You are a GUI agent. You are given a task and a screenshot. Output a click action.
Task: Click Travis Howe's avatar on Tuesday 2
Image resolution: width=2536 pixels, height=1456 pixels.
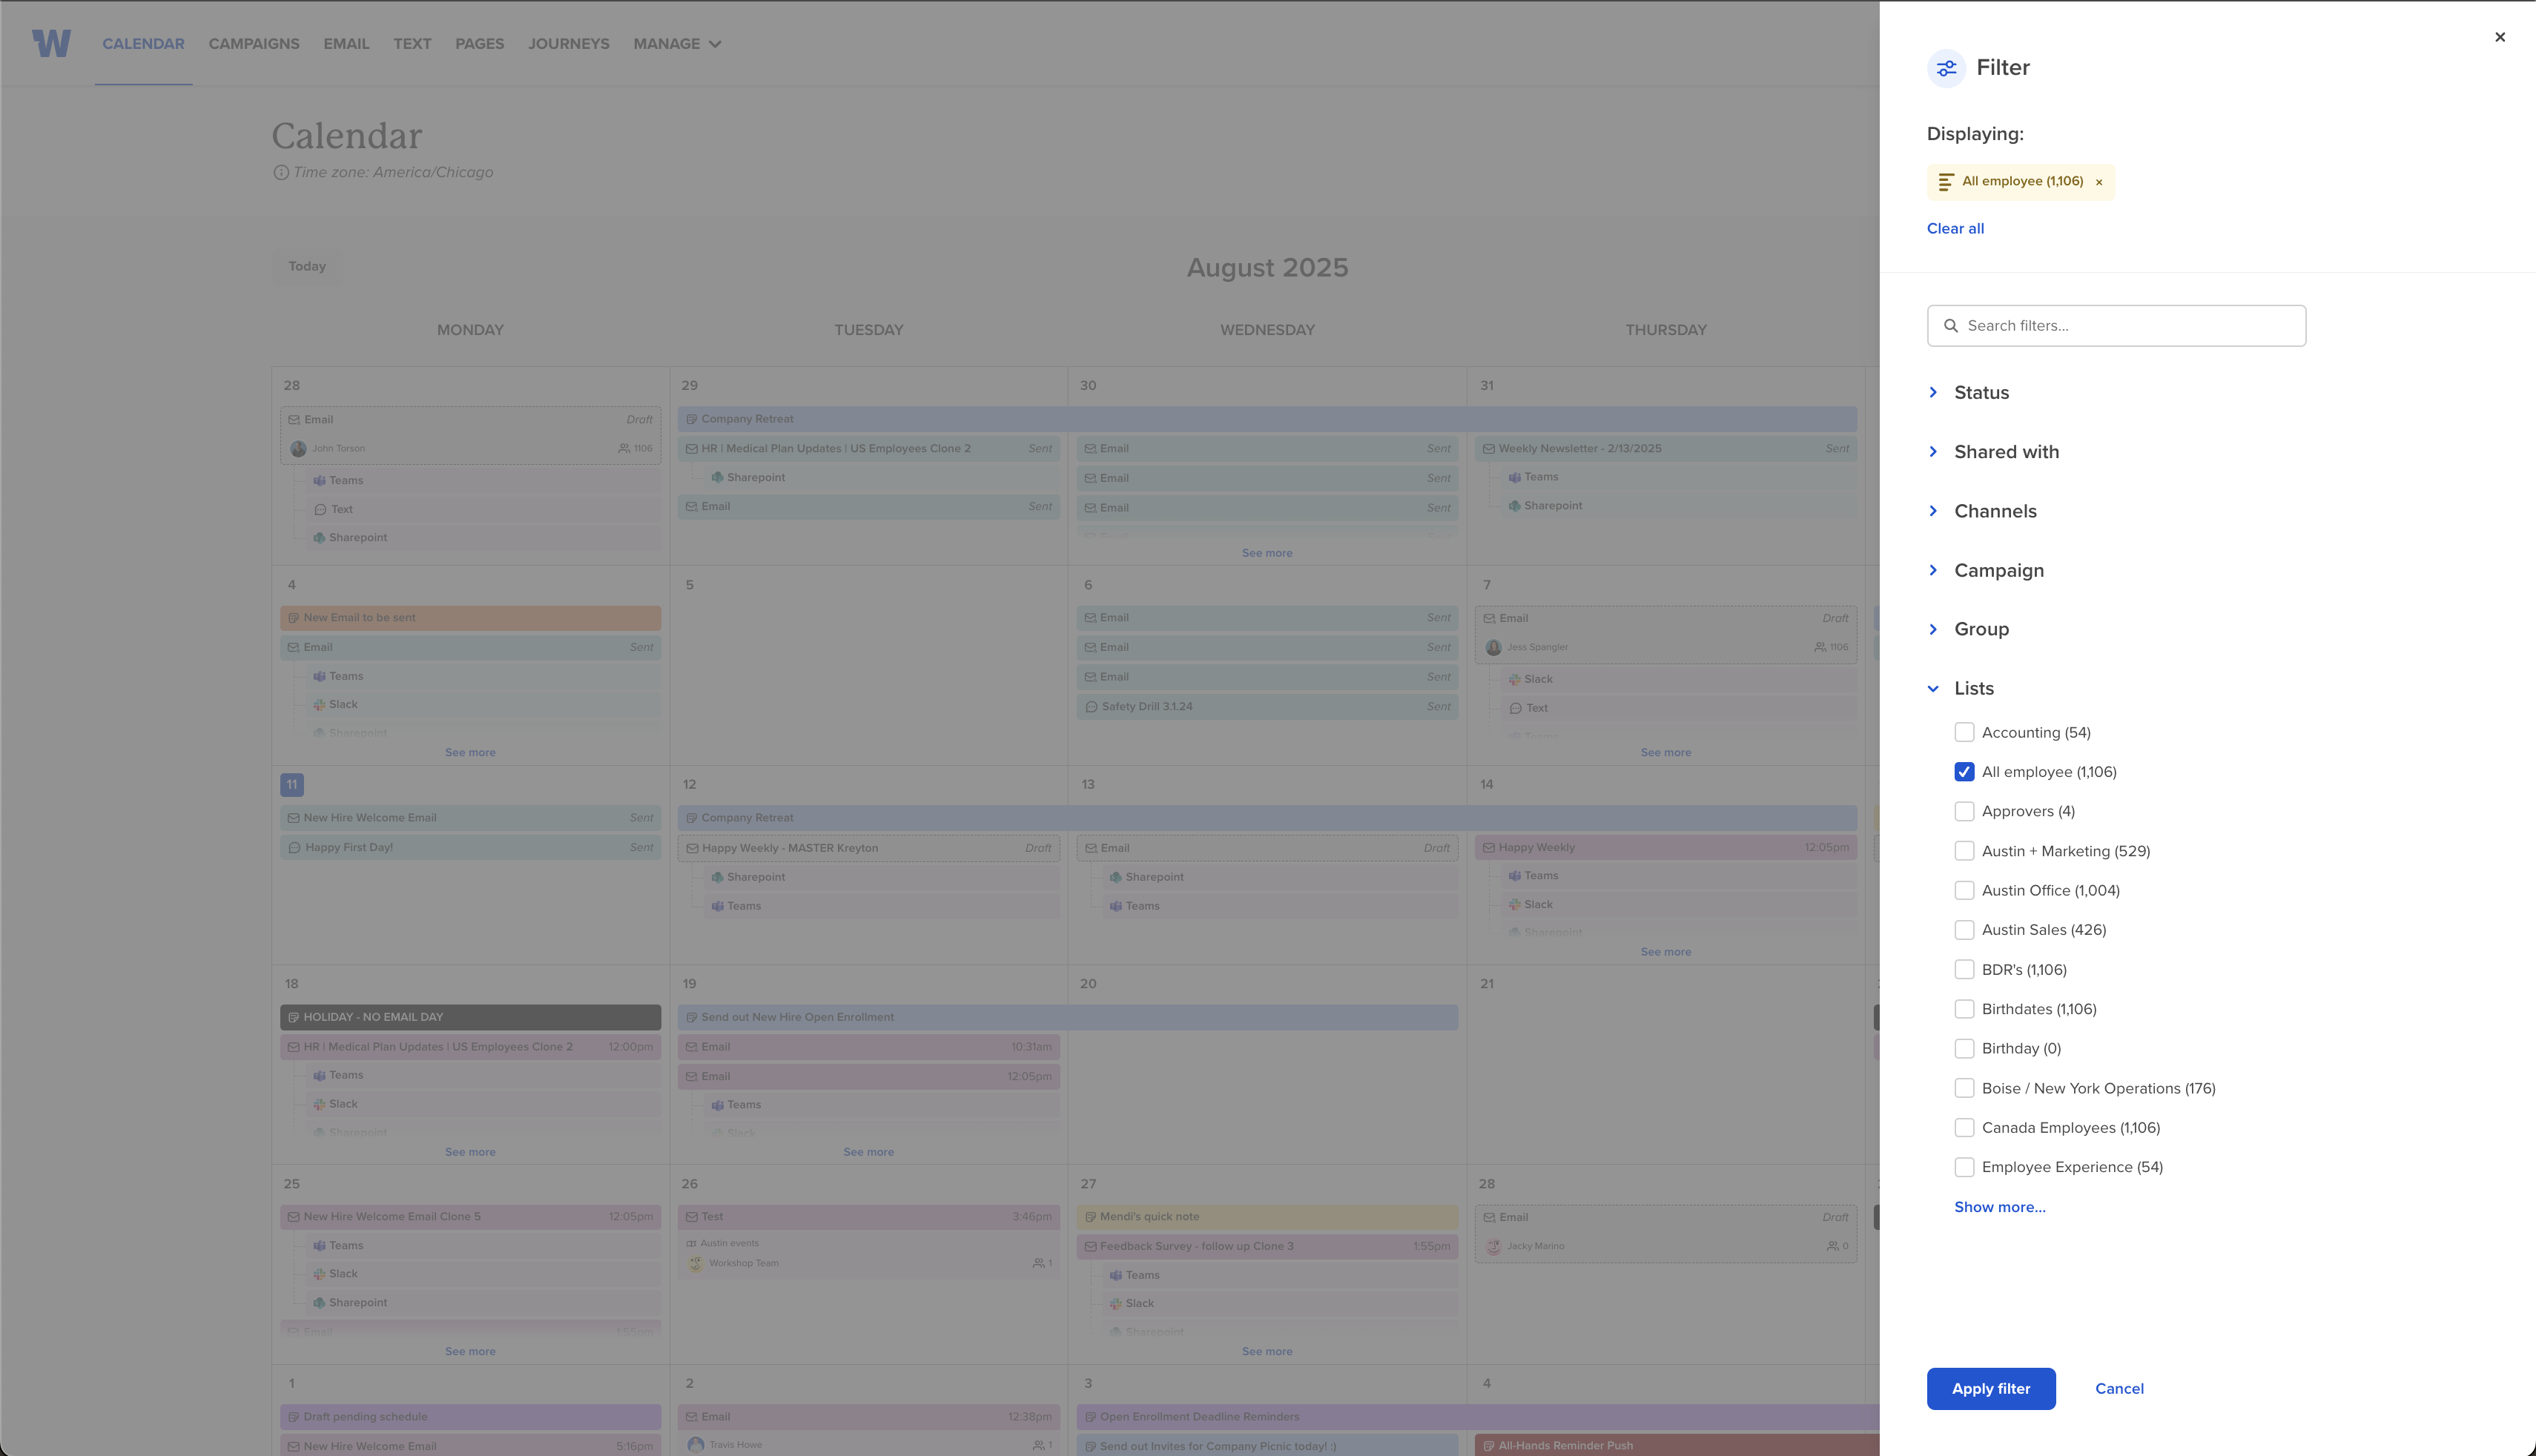[696, 1445]
